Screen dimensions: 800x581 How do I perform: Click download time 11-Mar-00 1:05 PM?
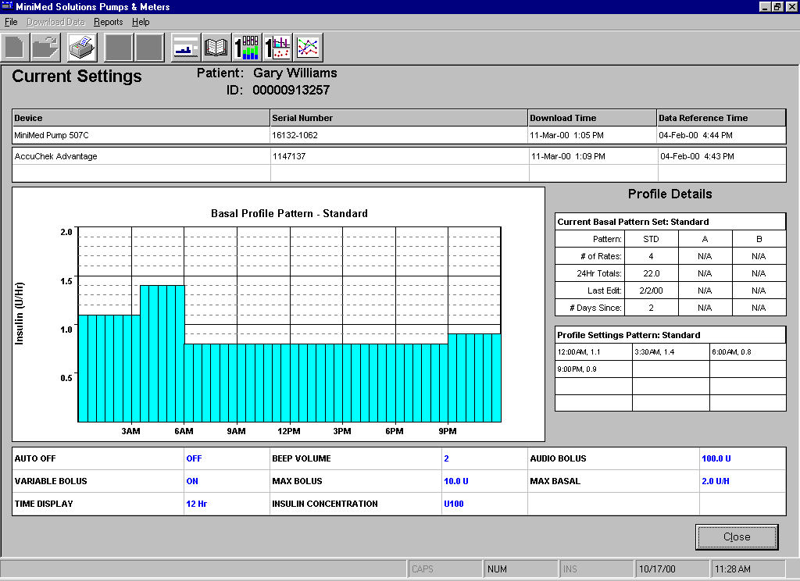click(x=567, y=135)
